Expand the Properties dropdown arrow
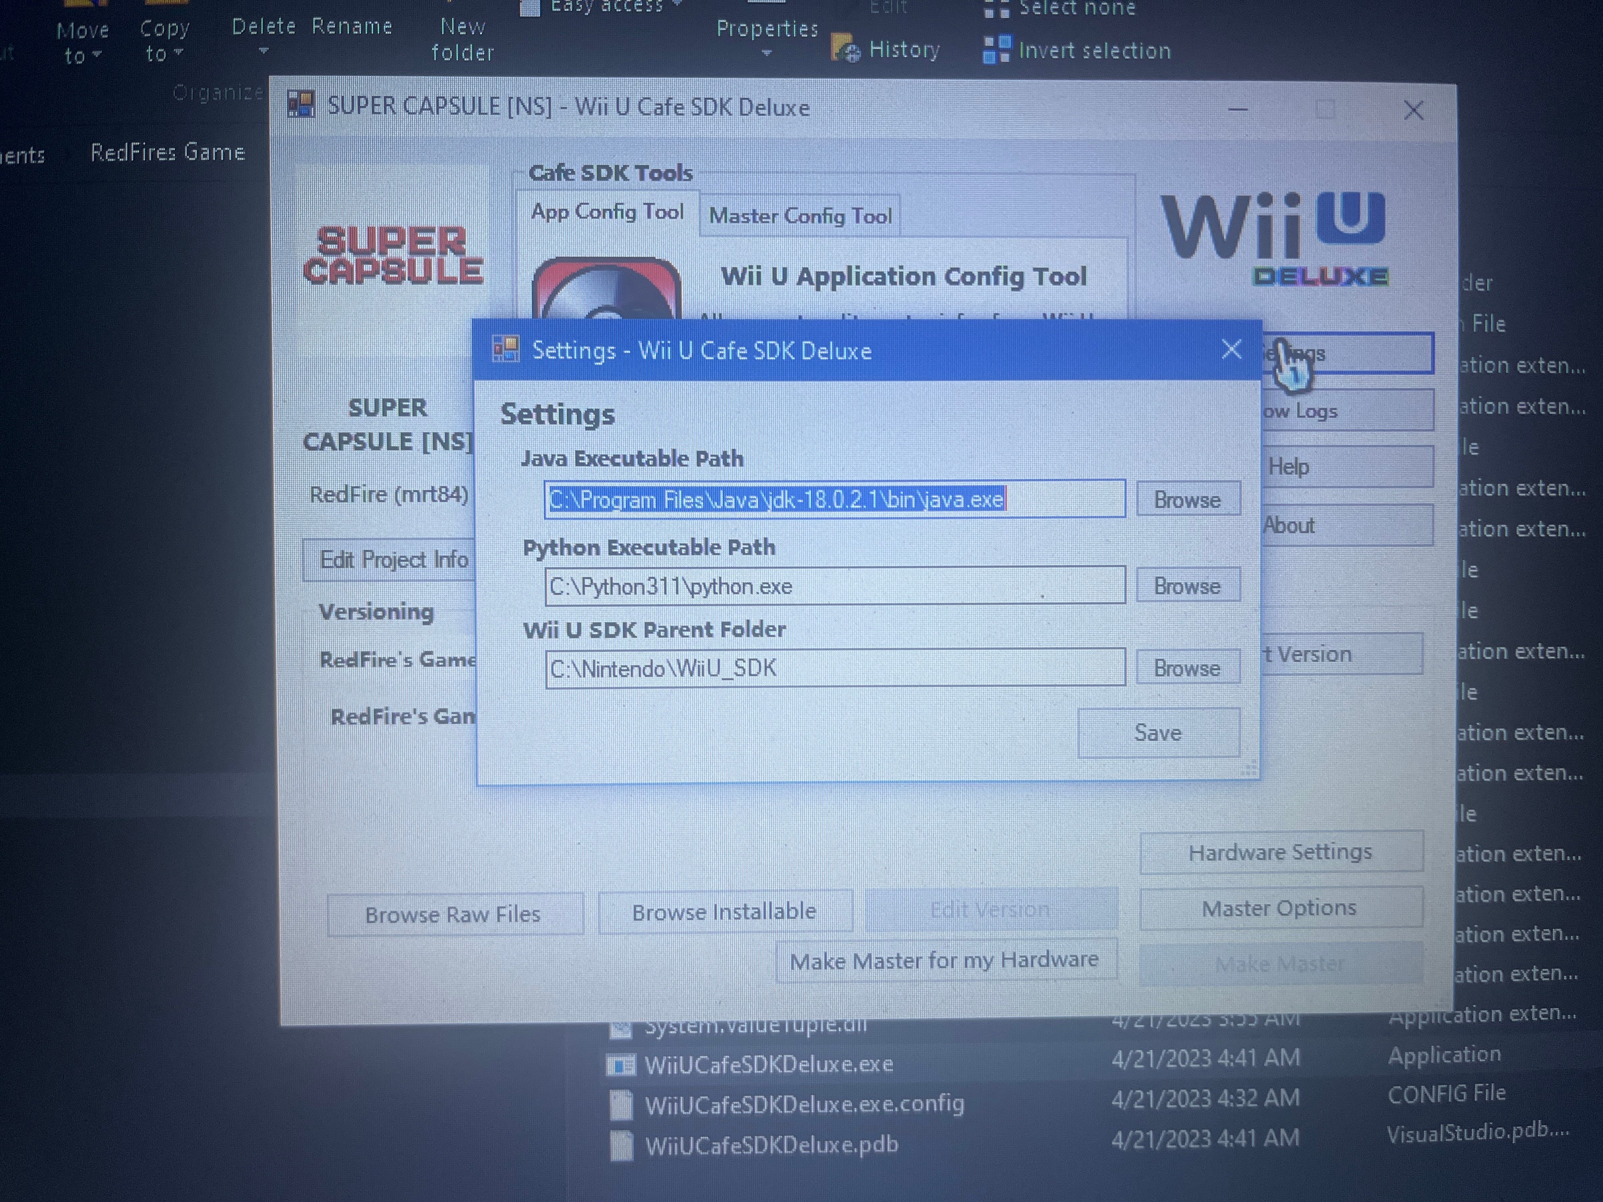The height and width of the screenshot is (1202, 1603). point(767,53)
